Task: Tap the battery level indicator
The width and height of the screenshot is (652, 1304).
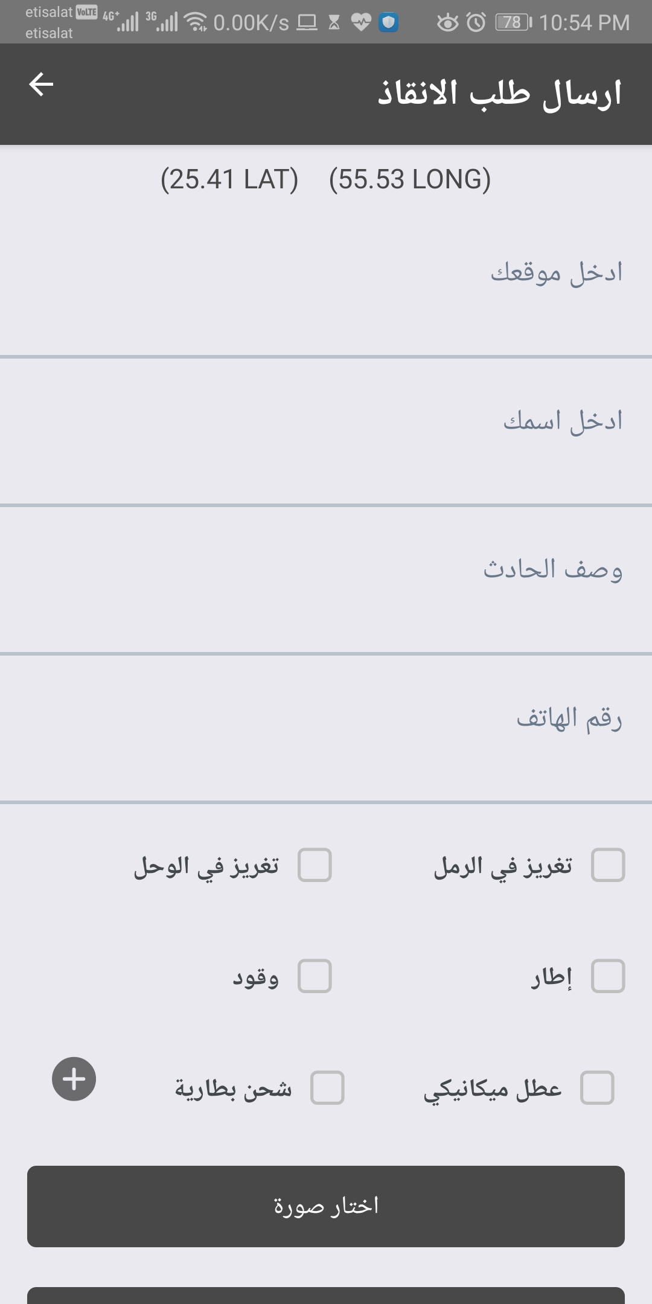Action: [513, 23]
